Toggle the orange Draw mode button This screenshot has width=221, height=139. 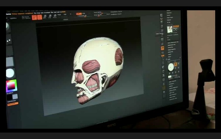tap(40, 17)
